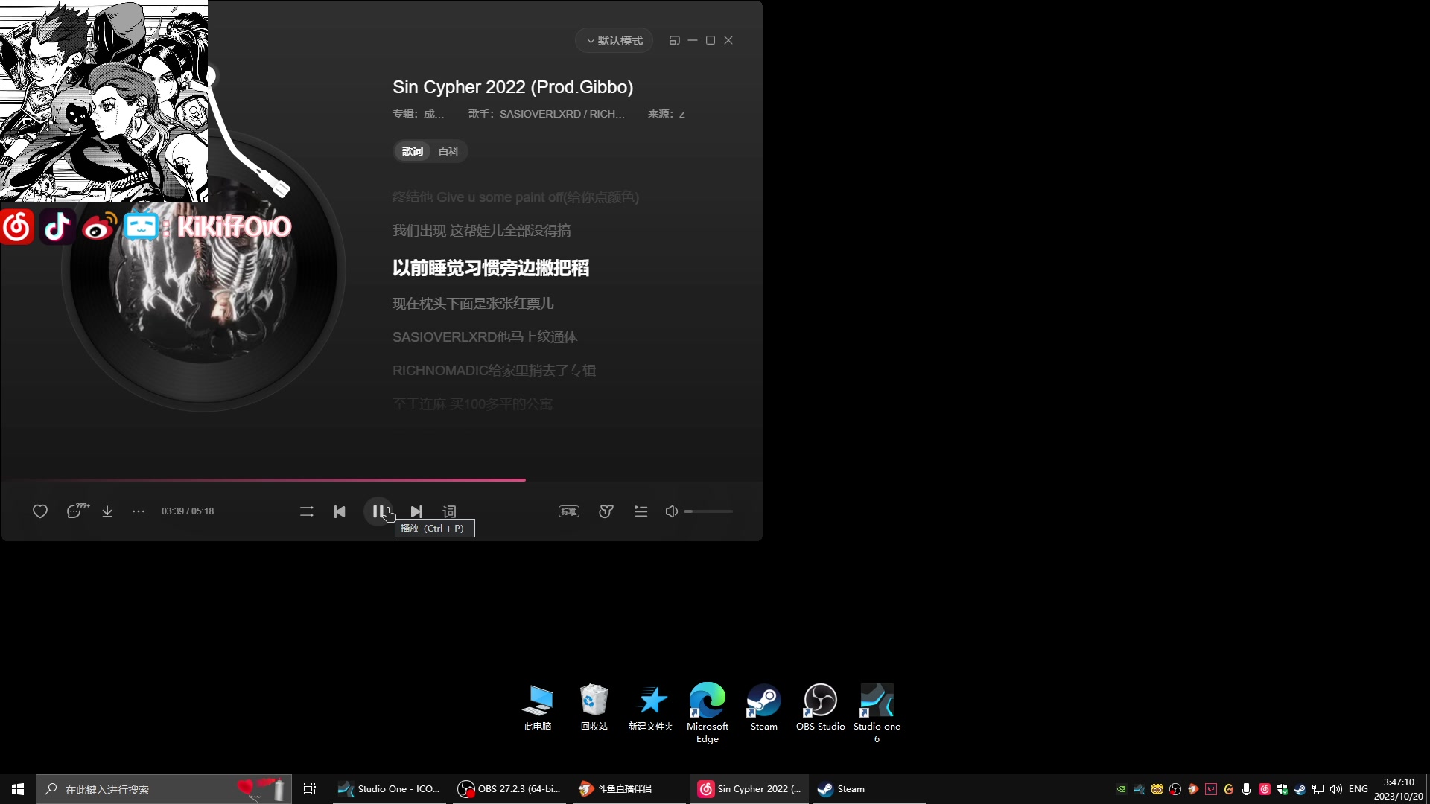The image size is (1430, 804).
Task: Open NVIDIA tray icon
Action: [1121, 789]
